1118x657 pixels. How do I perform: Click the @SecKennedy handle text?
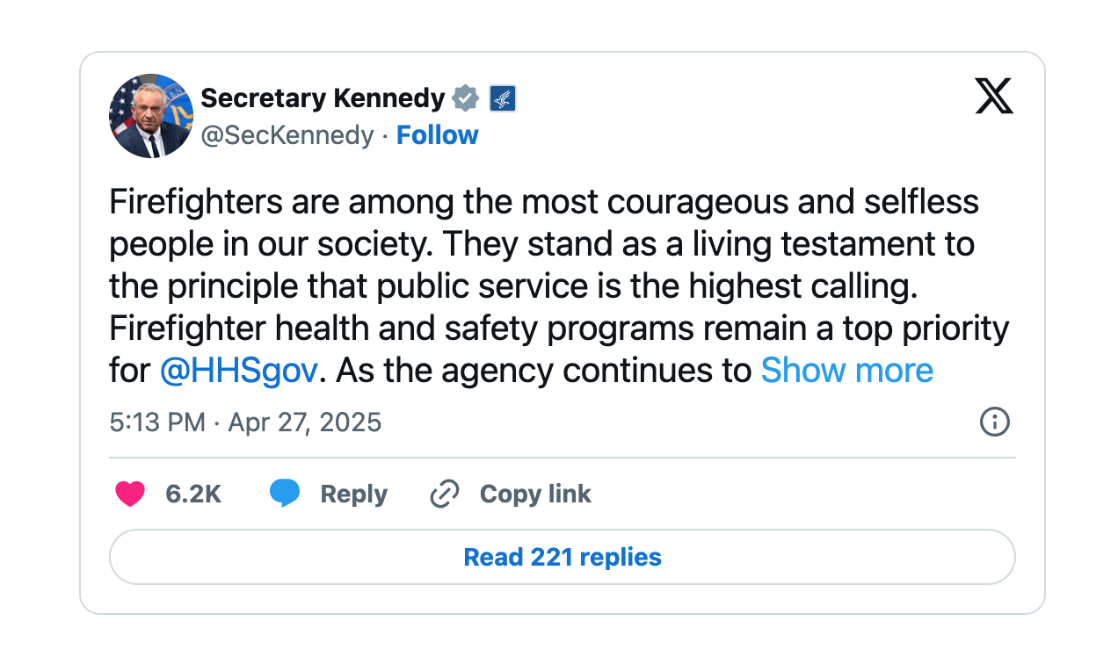287,135
